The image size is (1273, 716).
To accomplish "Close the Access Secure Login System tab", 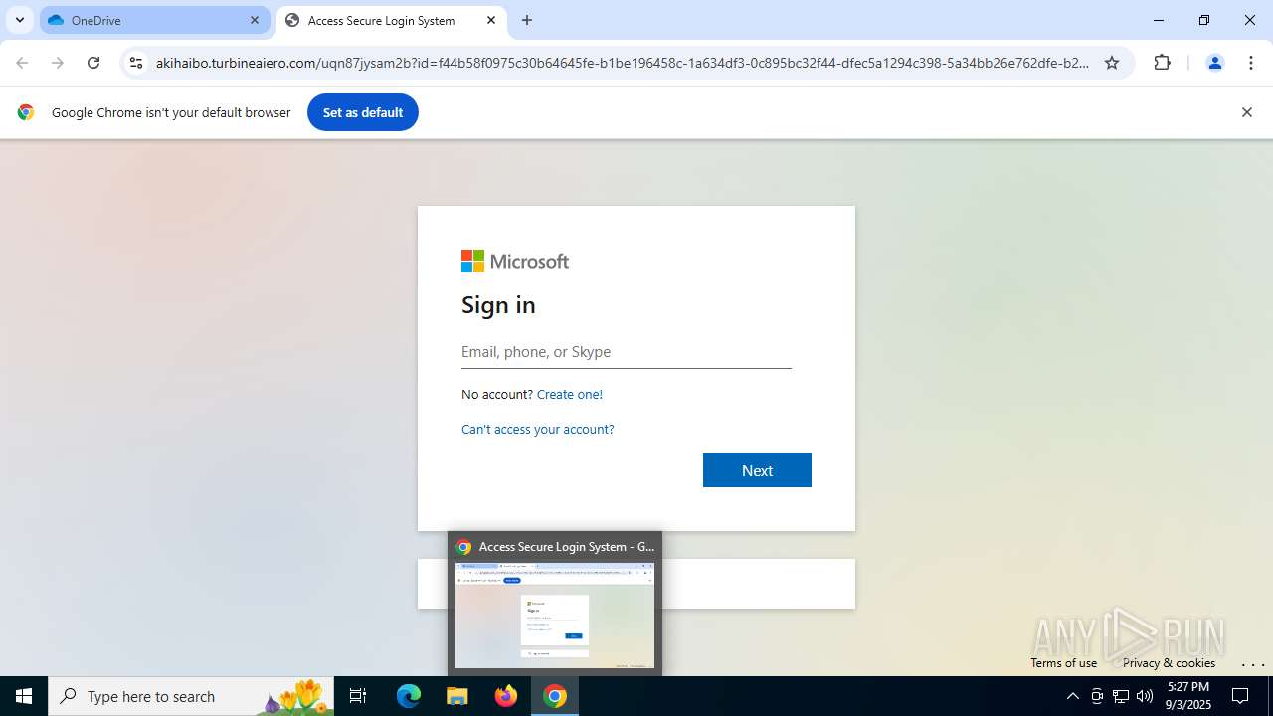I will coord(491,20).
